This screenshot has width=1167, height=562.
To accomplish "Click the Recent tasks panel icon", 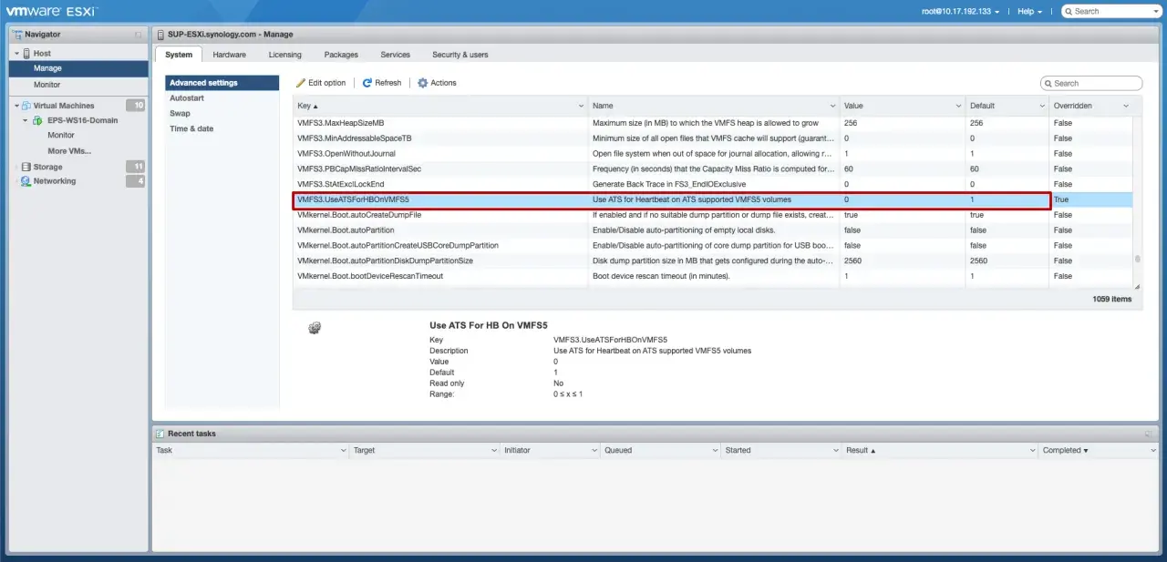I will click(160, 434).
